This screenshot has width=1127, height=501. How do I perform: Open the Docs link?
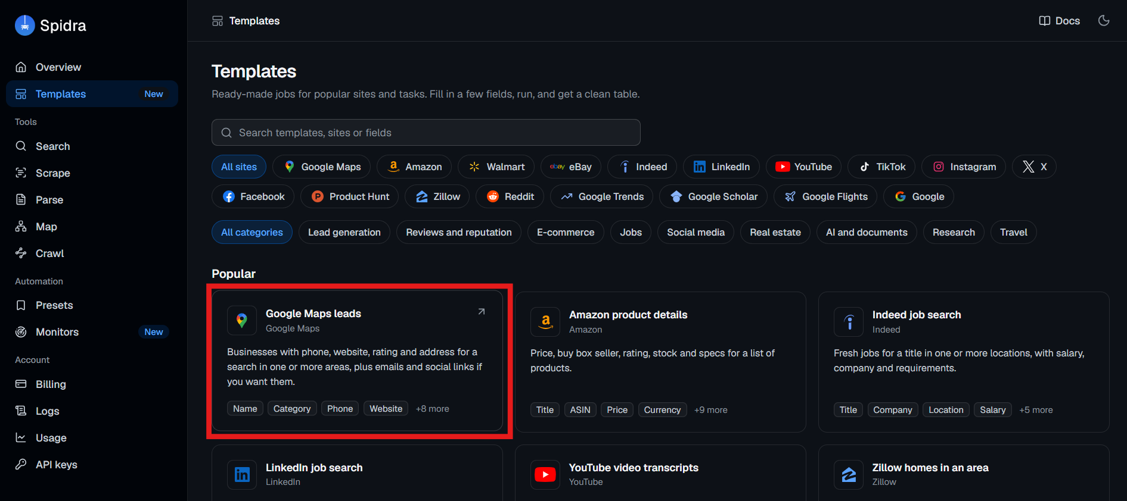pos(1060,21)
